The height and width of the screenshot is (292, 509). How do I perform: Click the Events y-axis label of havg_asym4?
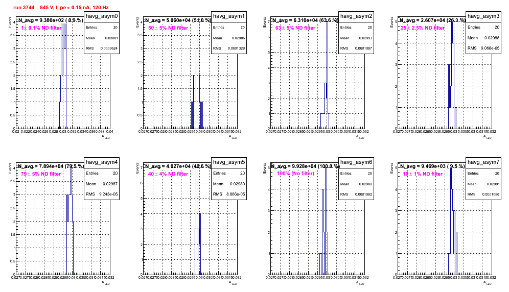point(10,168)
